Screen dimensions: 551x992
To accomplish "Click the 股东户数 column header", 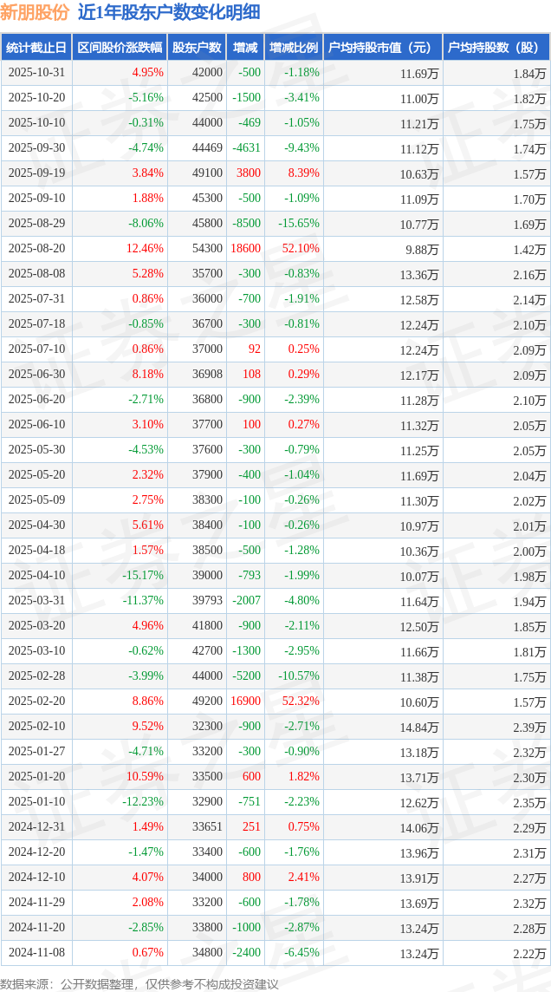I will click(197, 48).
